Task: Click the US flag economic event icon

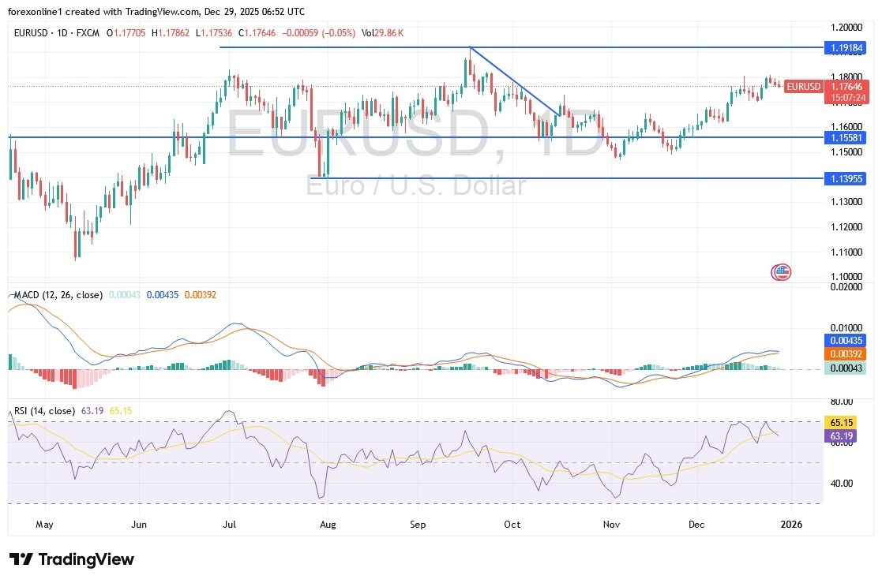Action: tap(780, 271)
